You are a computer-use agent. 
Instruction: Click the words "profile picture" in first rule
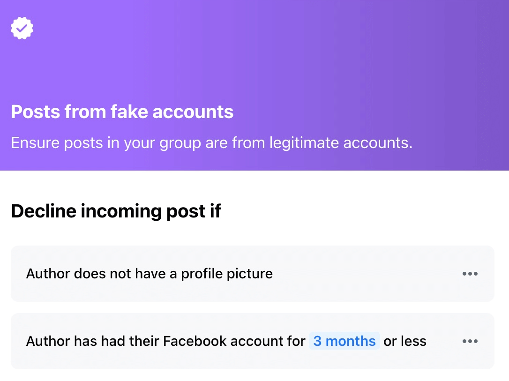(226, 274)
